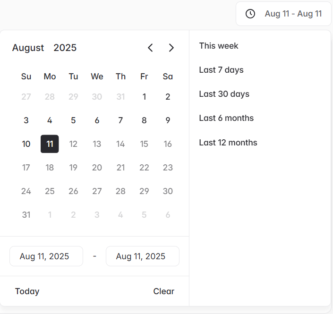Choose the Last 30 days preset
The width and height of the screenshot is (333, 314).
point(224,94)
